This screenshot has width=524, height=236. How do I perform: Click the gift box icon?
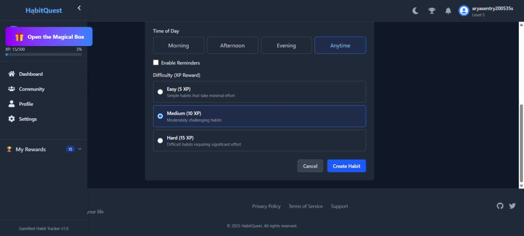click(x=19, y=37)
